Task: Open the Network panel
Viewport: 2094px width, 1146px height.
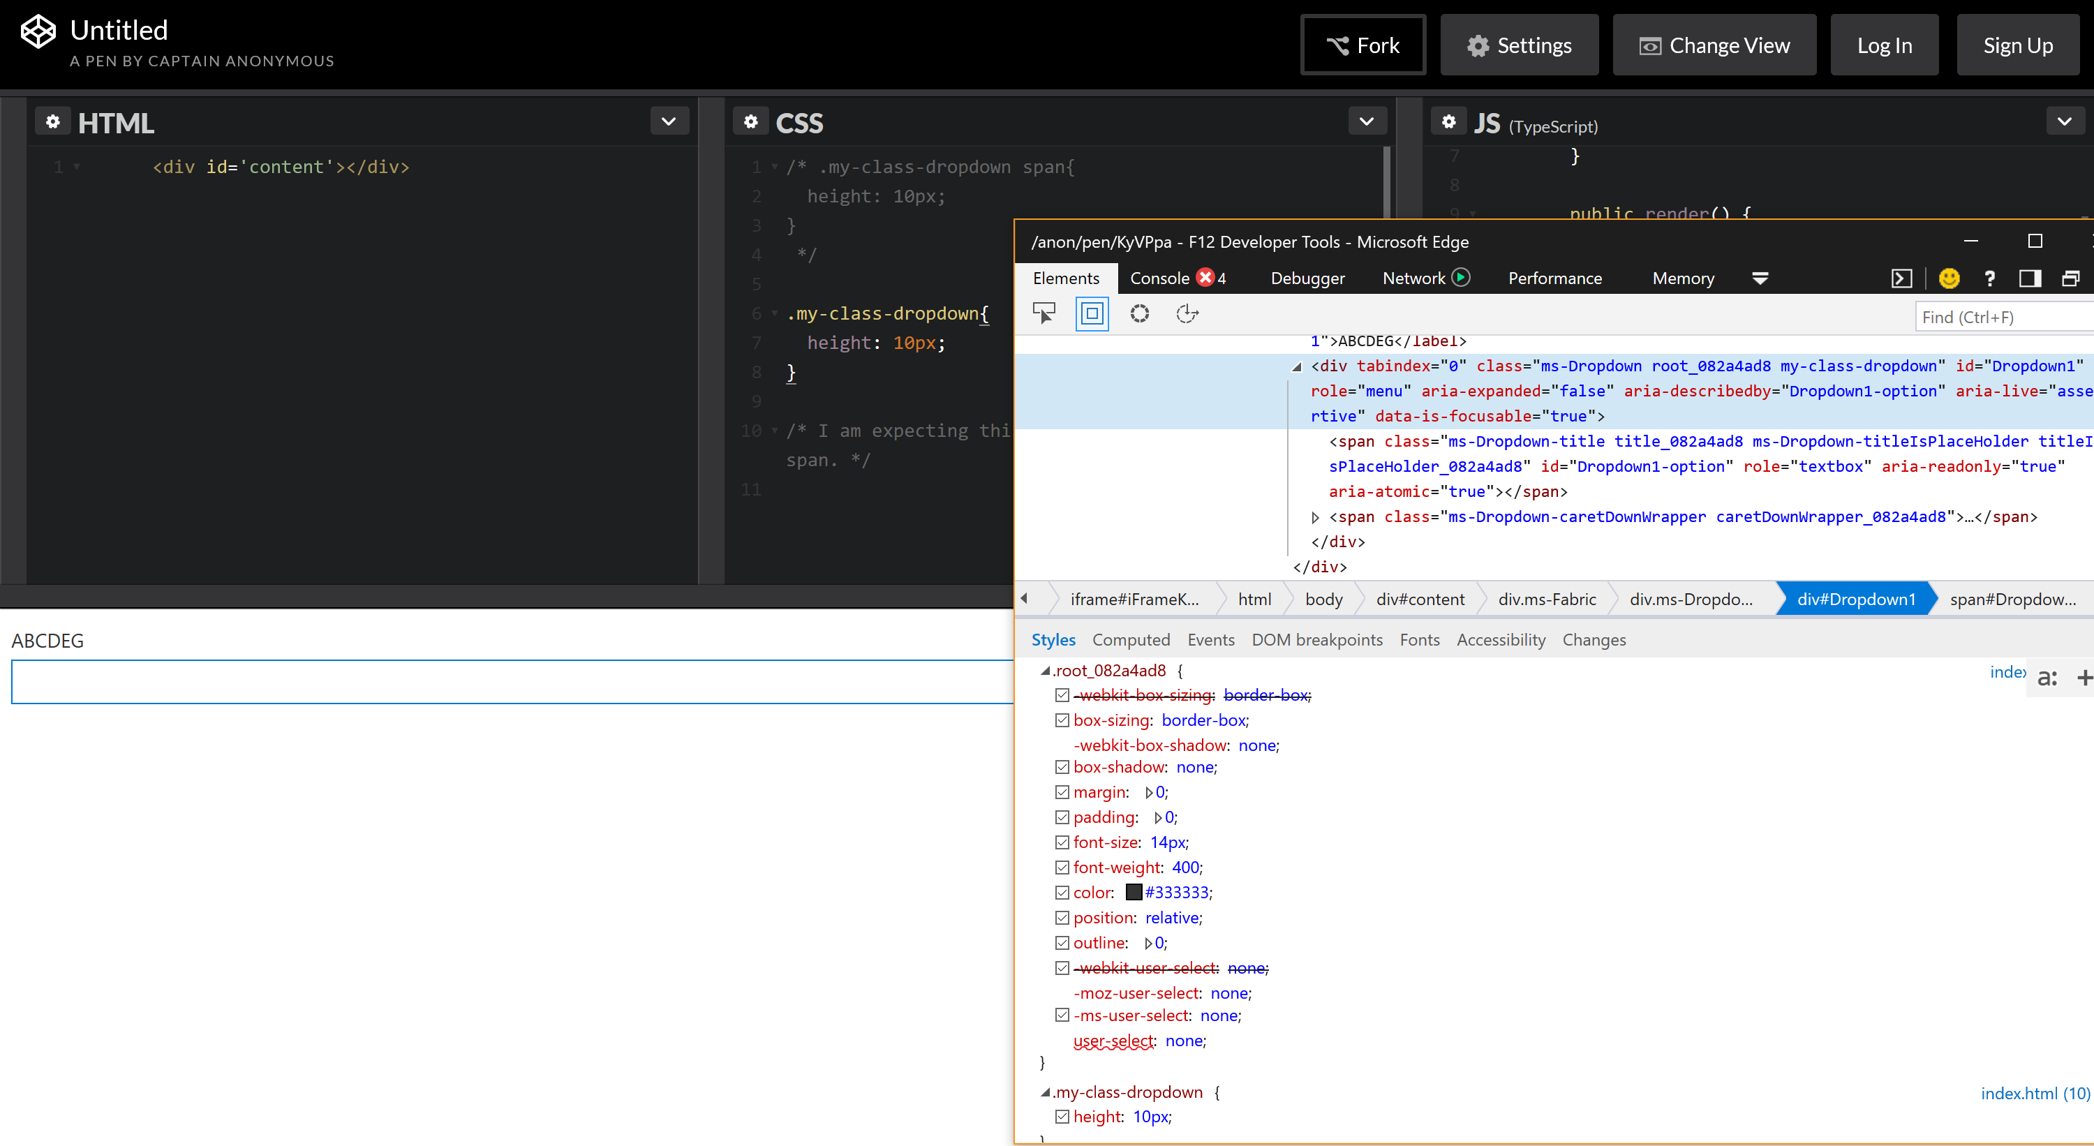Action: click(1412, 278)
